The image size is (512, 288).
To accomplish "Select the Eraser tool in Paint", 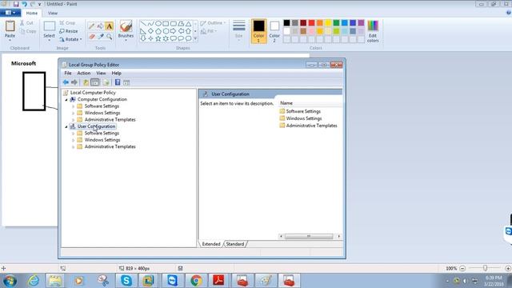I will [x=92, y=37].
